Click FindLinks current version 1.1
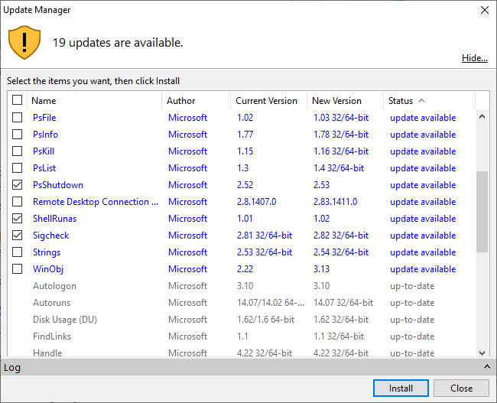Viewport: 497px width, 403px height. [242, 336]
